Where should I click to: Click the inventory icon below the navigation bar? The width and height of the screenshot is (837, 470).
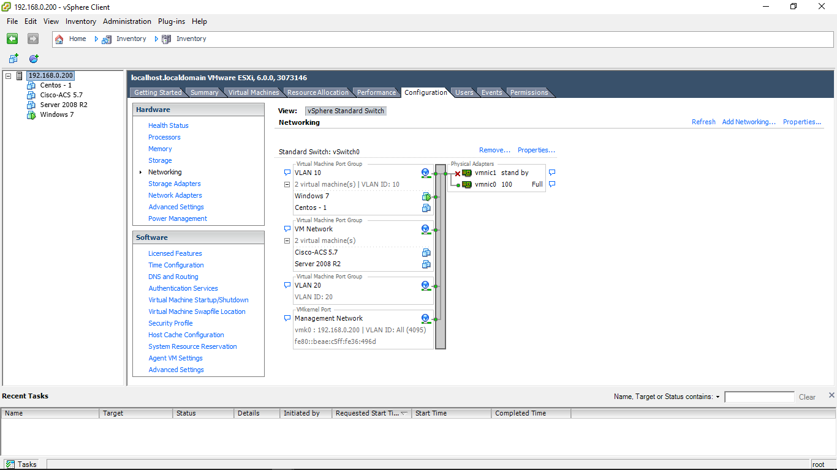click(x=13, y=58)
